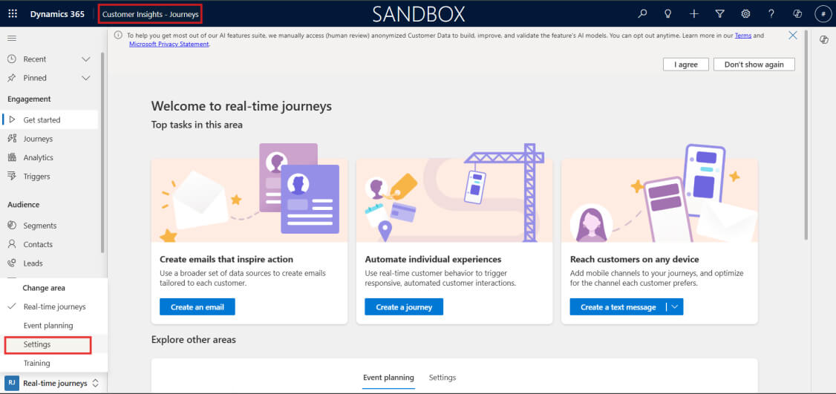836x394 pixels.
Task: Open Get started in sidebar
Action: click(x=50, y=119)
